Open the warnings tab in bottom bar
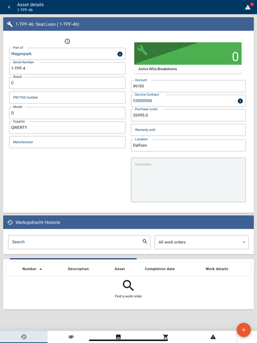This screenshot has width=257, height=343. [x=213, y=337]
